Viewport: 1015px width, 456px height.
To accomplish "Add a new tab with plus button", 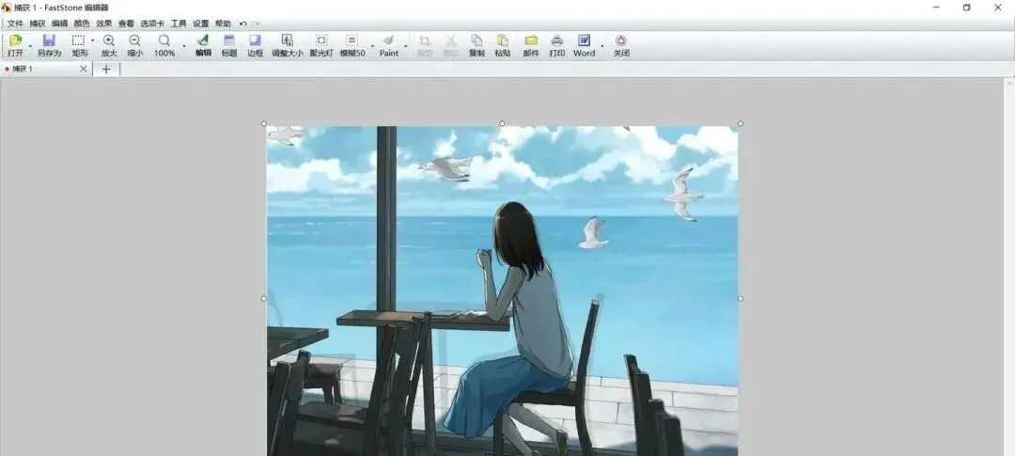I will 106,69.
